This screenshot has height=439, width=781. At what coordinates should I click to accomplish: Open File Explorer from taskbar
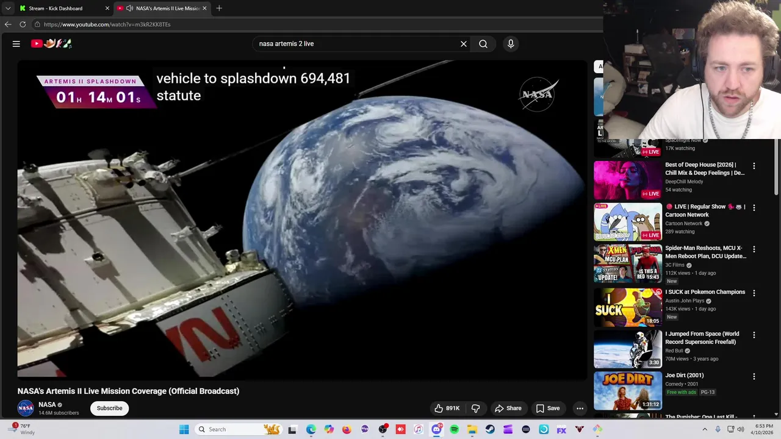point(472,429)
